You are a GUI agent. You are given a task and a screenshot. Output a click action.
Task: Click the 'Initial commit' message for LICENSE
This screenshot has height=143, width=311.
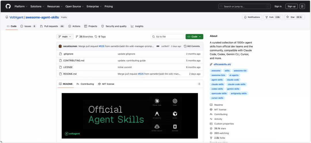(125, 67)
